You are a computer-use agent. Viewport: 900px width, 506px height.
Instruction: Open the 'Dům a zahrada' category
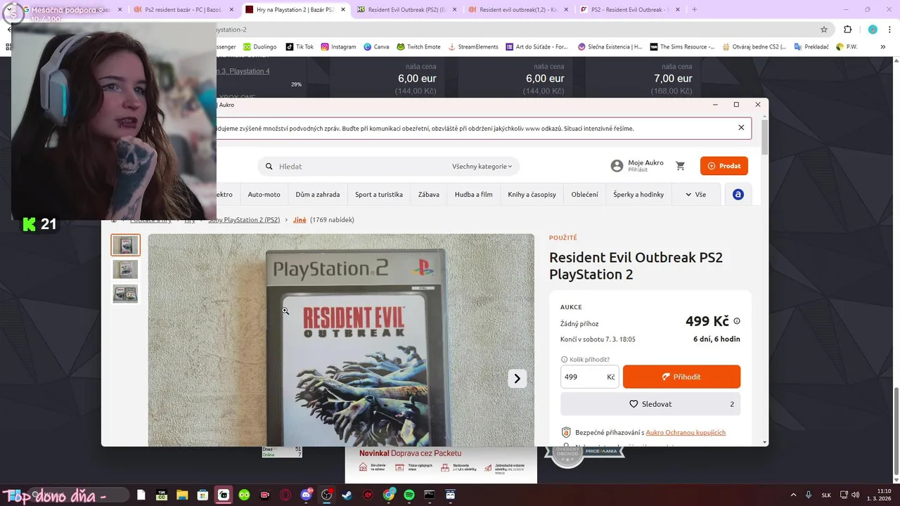pos(318,195)
